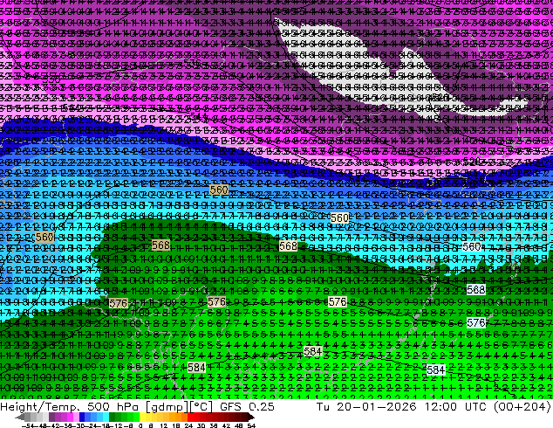Click the dark maroon right arrow end of legend
The width and height of the screenshot is (553, 428).
[251, 417]
